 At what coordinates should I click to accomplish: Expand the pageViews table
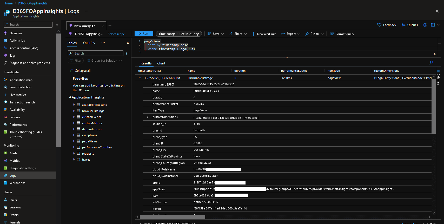74,141
